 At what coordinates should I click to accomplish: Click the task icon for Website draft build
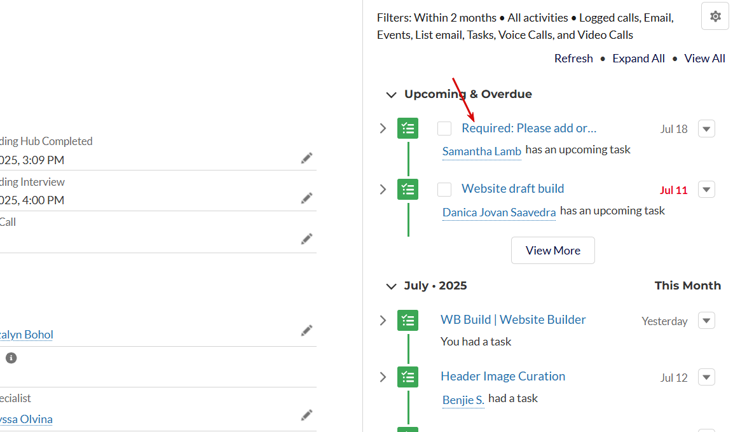click(408, 190)
